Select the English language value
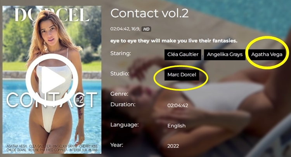Image resolution: width=291 pixels, height=157 pixels. 176,126
